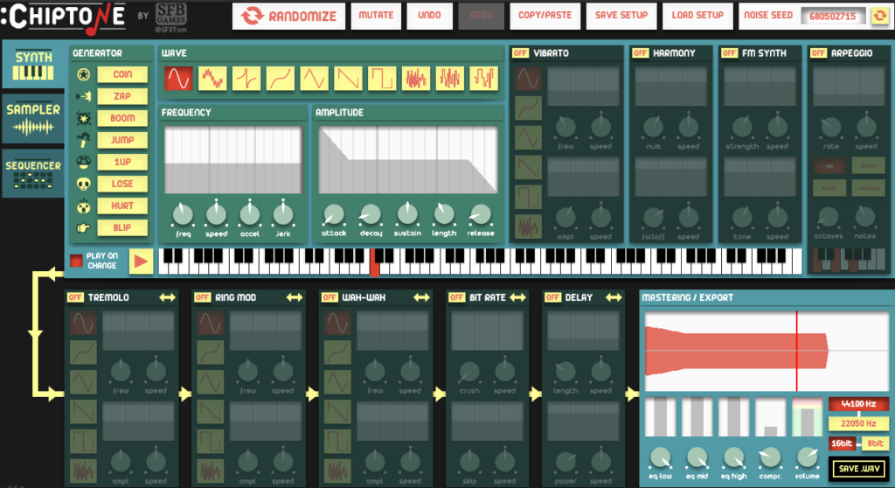The width and height of the screenshot is (895, 488).
Task: Click the explosion icon beside Boom
Action: (x=83, y=118)
